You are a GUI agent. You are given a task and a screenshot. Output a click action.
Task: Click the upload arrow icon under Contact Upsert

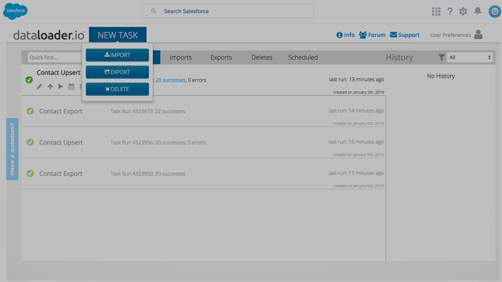pyautogui.click(x=50, y=86)
